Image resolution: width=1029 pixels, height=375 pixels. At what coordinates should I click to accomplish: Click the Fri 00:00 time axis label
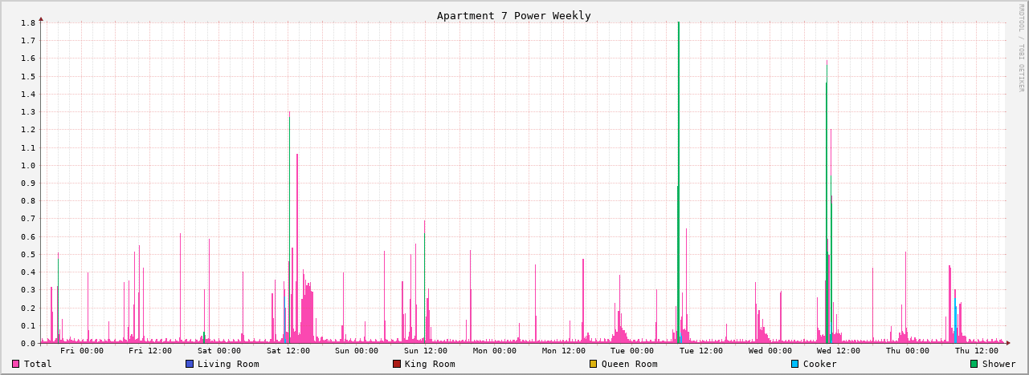[x=80, y=351]
